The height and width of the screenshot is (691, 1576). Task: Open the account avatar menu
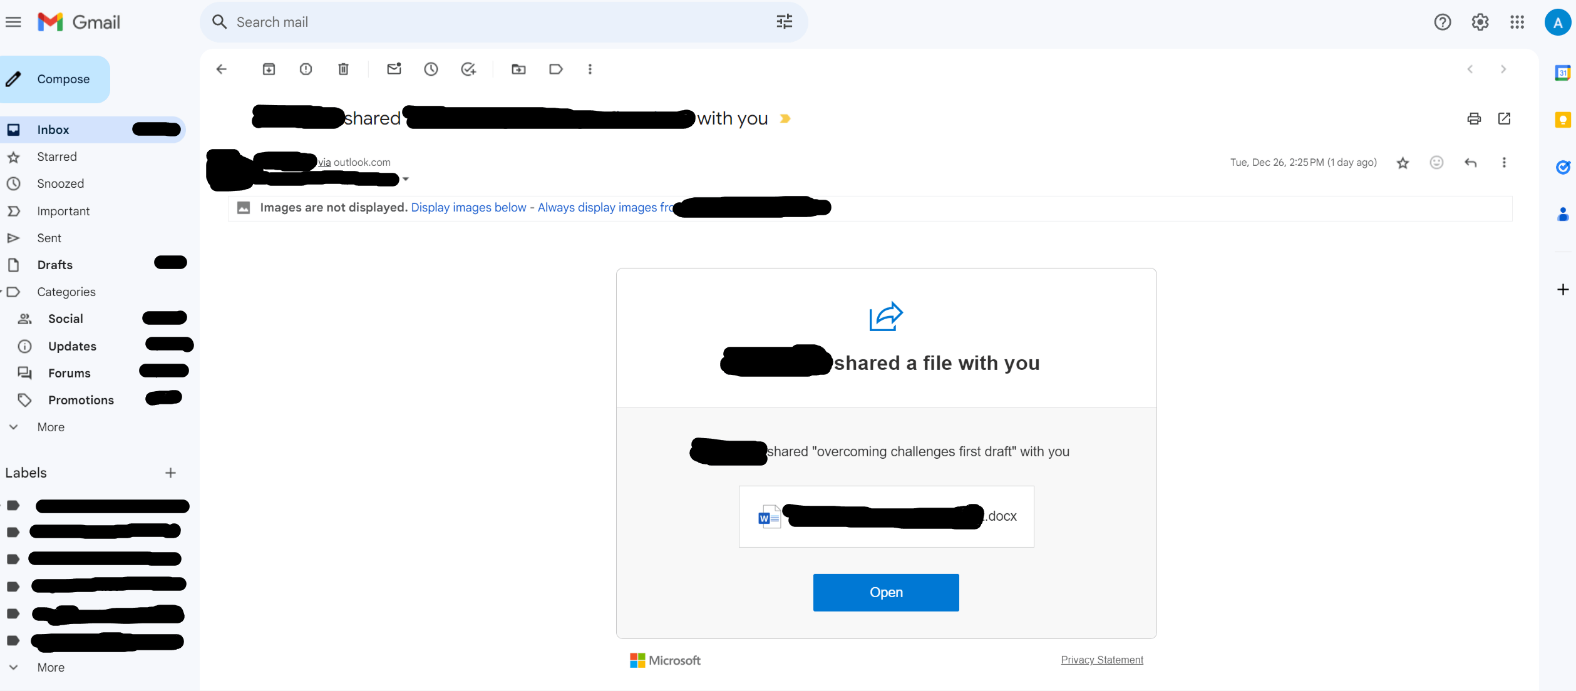pos(1557,23)
